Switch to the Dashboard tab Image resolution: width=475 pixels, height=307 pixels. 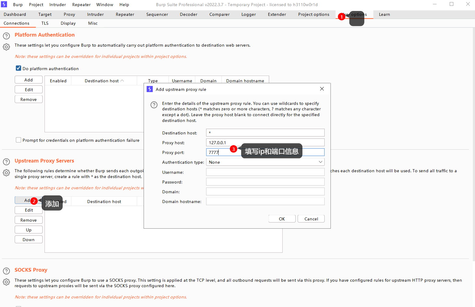pyautogui.click(x=15, y=14)
